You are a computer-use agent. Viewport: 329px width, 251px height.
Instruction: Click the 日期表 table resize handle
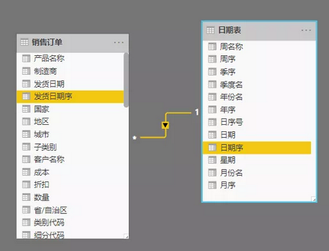(x=313, y=199)
